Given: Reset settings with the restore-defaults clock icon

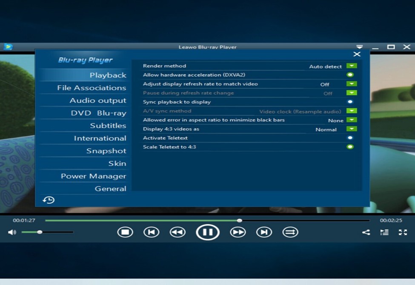Looking at the screenshot, I should 49,200.
